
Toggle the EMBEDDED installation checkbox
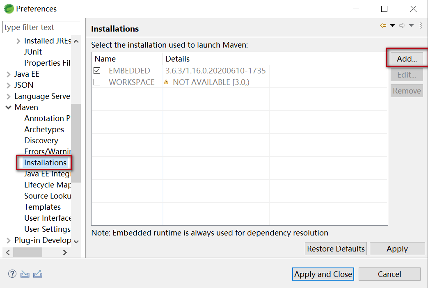[97, 71]
